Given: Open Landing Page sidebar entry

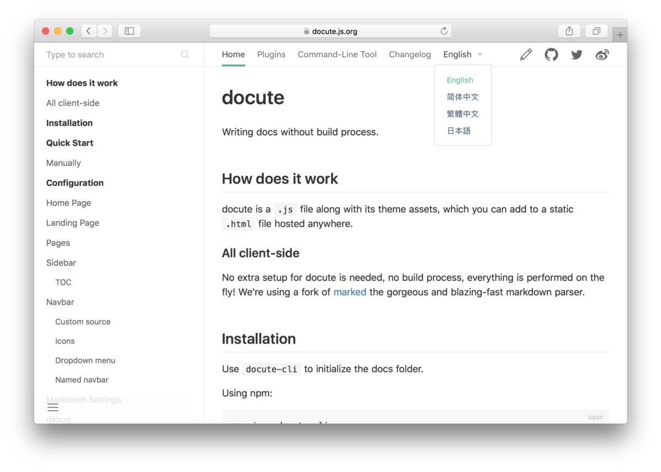Looking at the screenshot, I should (73, 223).
